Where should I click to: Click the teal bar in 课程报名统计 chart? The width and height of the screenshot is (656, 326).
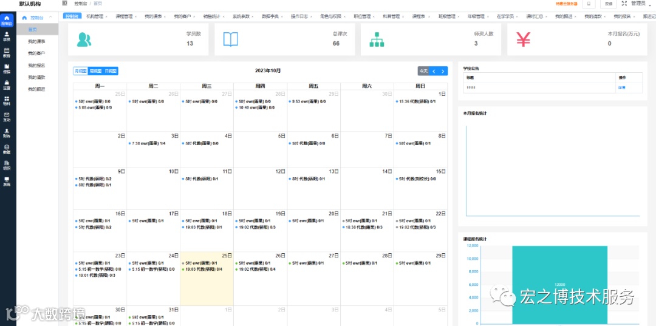pyautogui.click(x=560, y=284)
